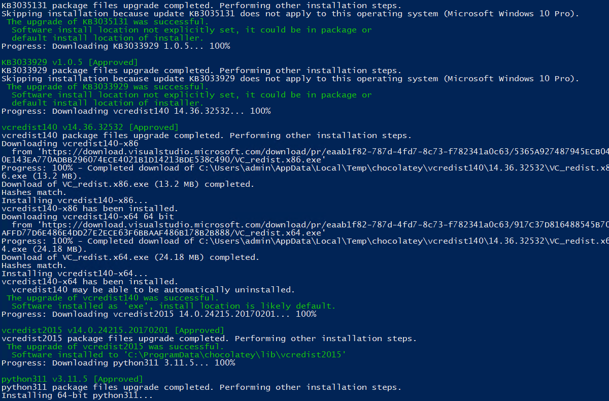
Task: Click 'Progress: Downloading vcredist2015' progress line
Action: pos(159,314)
